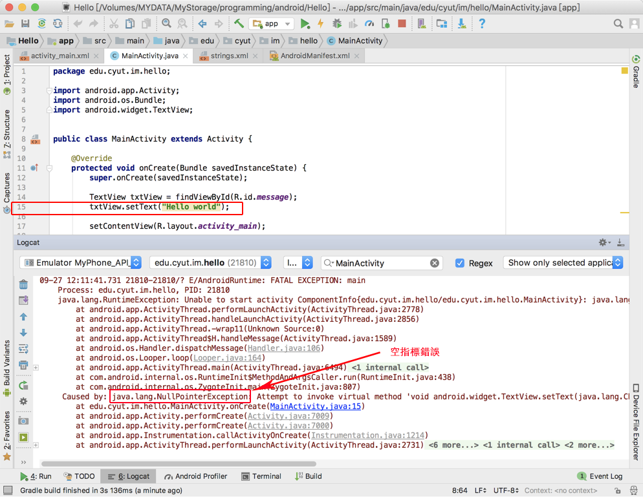Click the Screen capture camera icon
The image size is (643, 497).
pyautogui.click(x=23, y=421)
